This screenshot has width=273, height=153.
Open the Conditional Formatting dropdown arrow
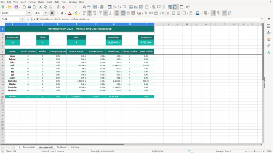tap(209, 13)
